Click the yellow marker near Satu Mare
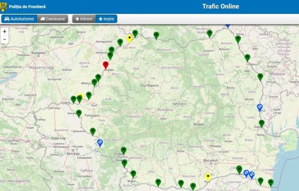 coord(130,38)
